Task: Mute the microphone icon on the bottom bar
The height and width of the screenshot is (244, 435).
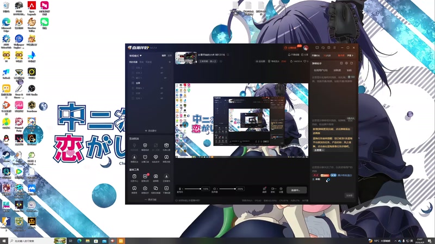Action: pos(180,189)
